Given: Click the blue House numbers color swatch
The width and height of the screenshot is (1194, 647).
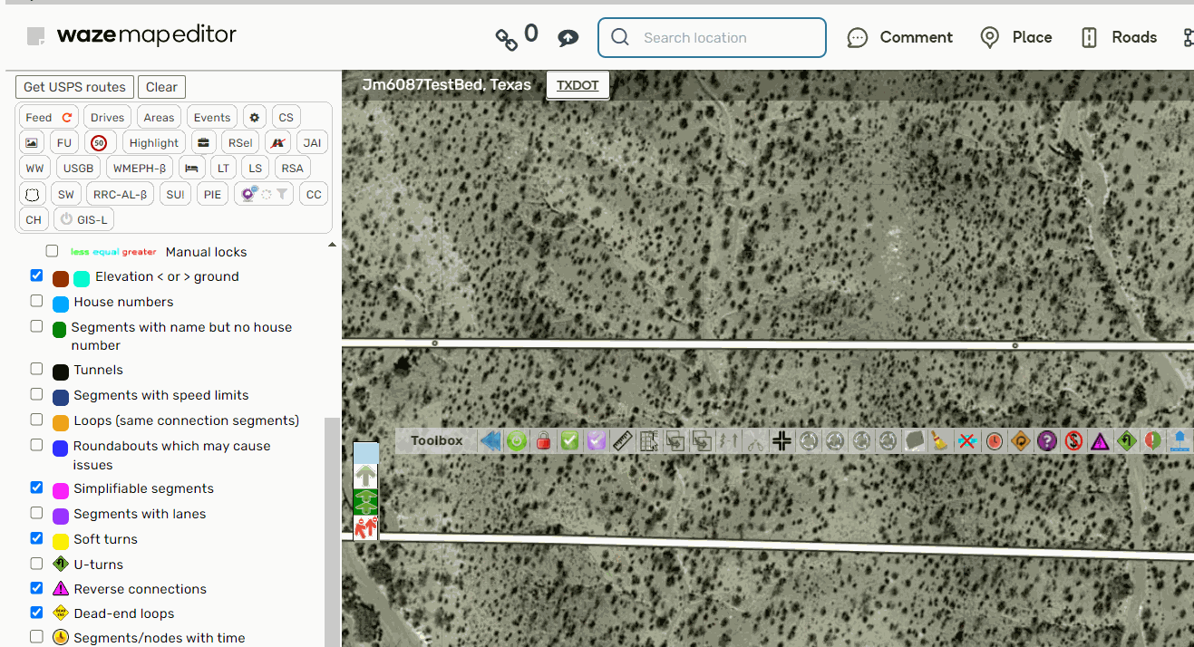Looking at the screenshot, I should coord(61,304).
